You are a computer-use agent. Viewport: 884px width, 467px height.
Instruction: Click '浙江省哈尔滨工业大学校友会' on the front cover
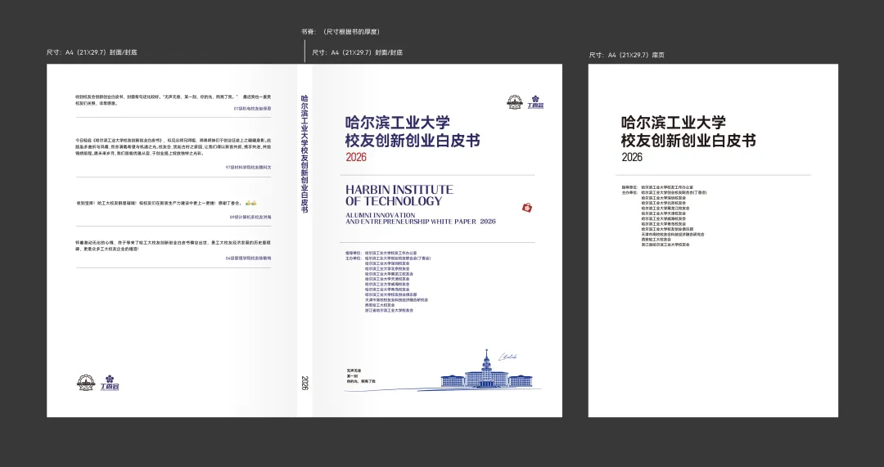(x=389, y=311)
